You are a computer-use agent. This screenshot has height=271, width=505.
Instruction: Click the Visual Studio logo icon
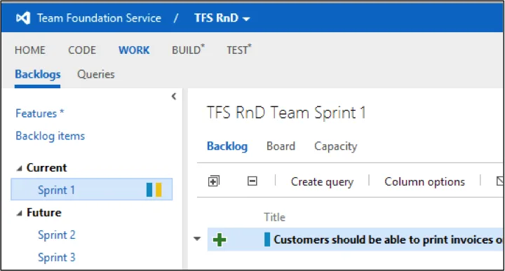pos(23,18)
